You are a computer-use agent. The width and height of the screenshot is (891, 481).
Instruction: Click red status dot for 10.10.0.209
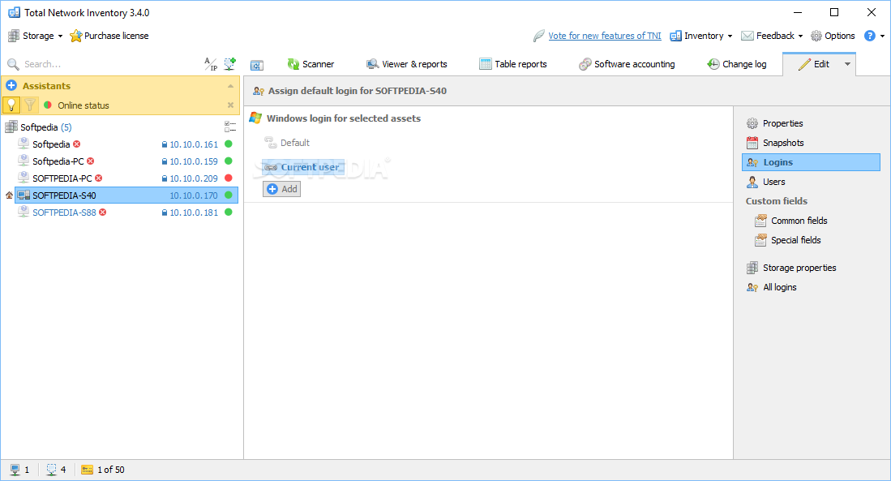coord(229,178)
